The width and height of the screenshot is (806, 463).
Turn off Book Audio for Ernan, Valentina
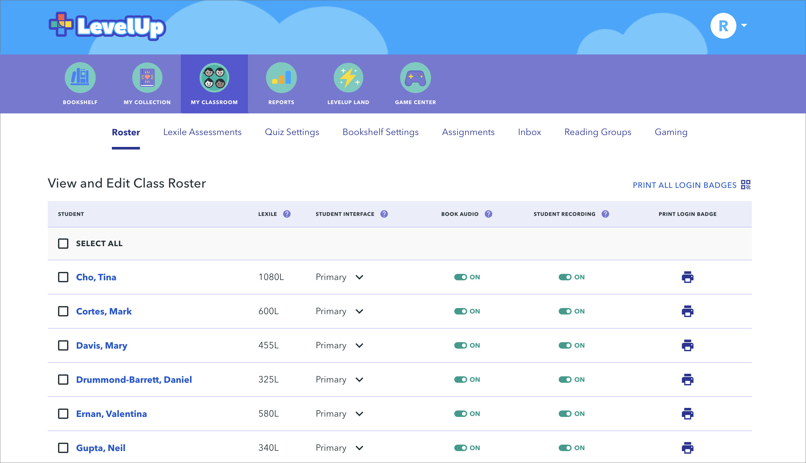pos(461,414)
